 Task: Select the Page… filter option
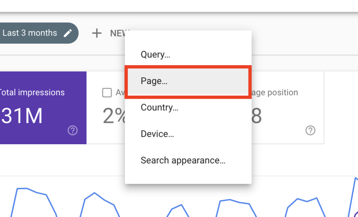point(188,82)
